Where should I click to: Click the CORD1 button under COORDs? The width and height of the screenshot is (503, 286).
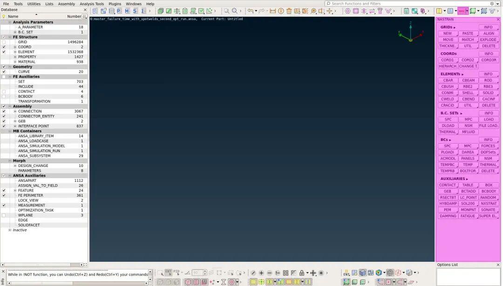[x=447, y=60]
